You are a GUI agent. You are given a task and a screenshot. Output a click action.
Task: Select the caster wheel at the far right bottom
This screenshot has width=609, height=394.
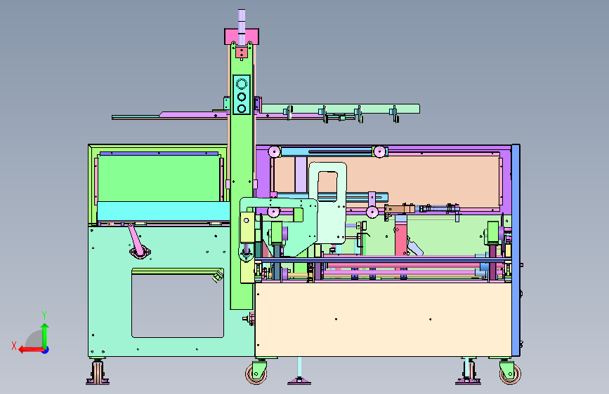pyautogui.click(x=509, y=373)
